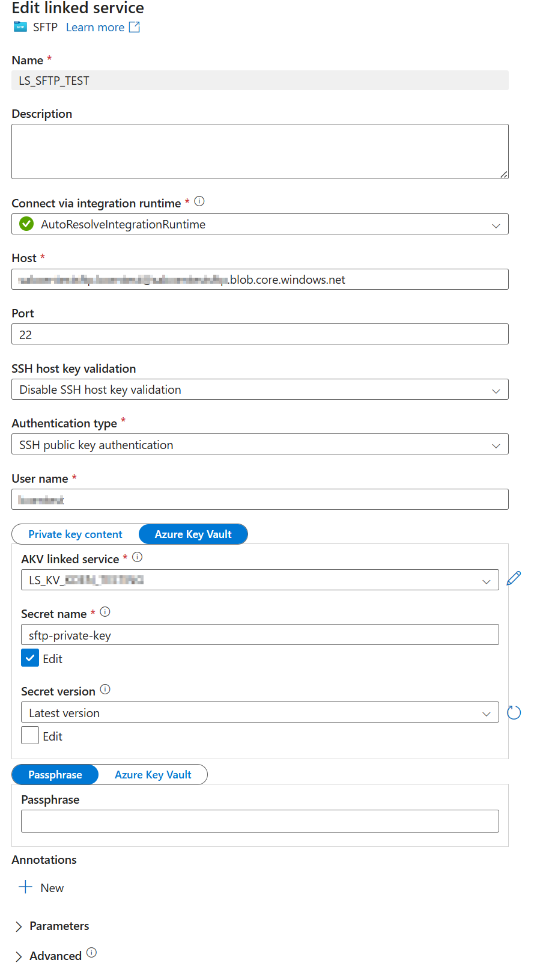The width and height of the screenshot is (543, 975).
Task: Switch passphrase source to Azure Key Vault
Action: point(153,775)
